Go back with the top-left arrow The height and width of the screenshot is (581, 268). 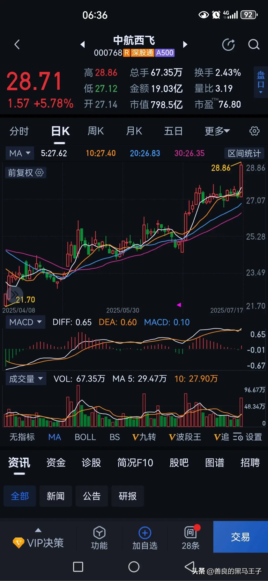17,44
